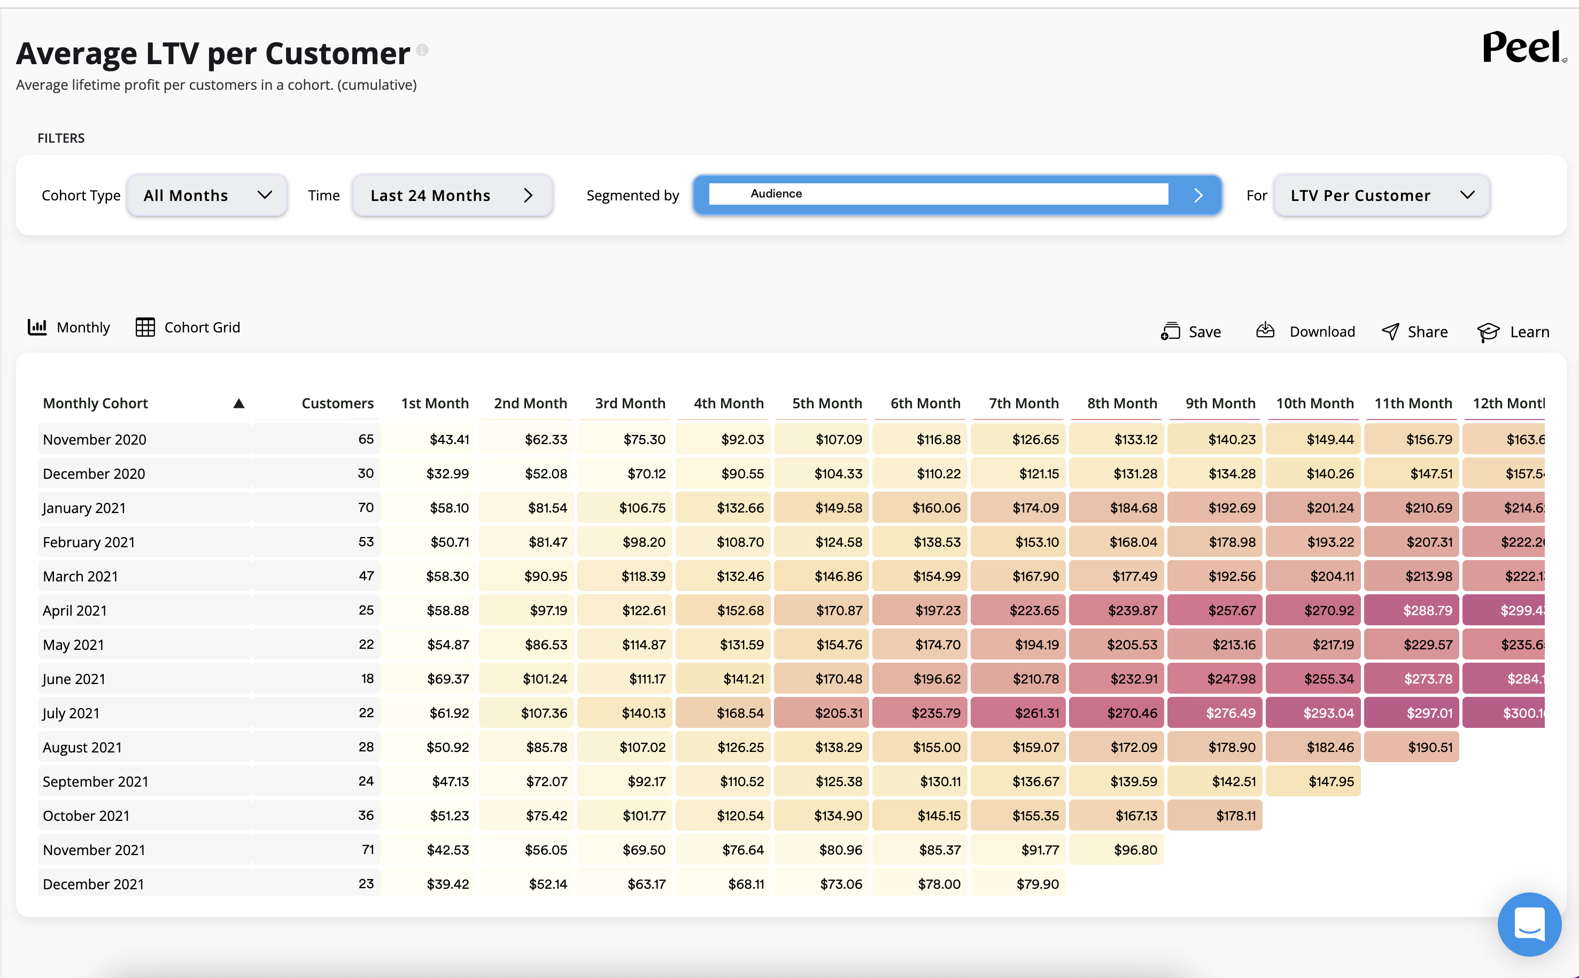Click the Audience input field
The height and width of the screenshot is (978, 1579).
[938, 194]
